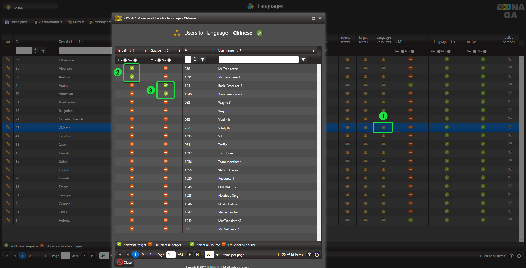Click the Toolkit Settings icon for Lithuanian
Image resolution: width=526 pixels, height=268 pixels.
tap(510, 59)
